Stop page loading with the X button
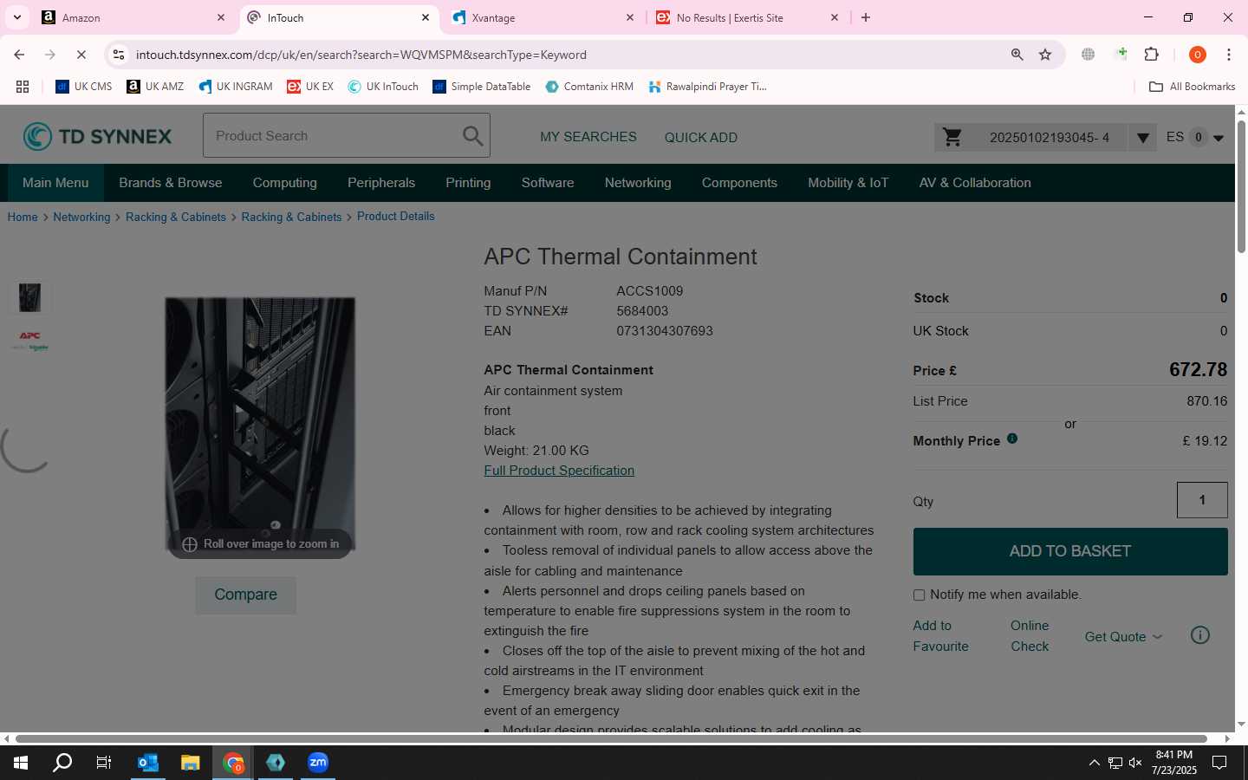This screenshot has height=780, width=1248. [81, 55]
